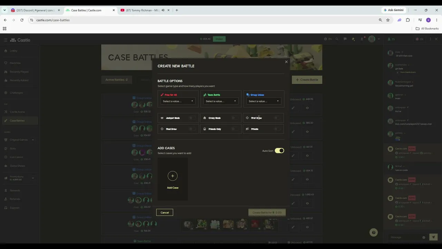The height and width of the screenshot is (249, 442).
Task: Click the Rewards sidebar icon
Action: coord(6,191)
